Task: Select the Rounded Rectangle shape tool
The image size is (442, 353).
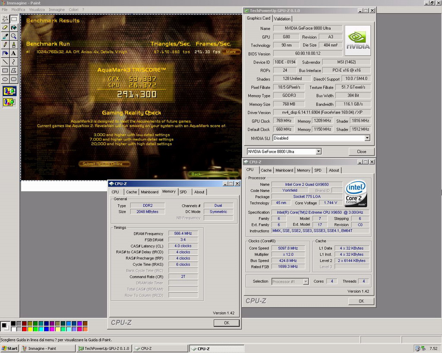Action: (13, 79)
